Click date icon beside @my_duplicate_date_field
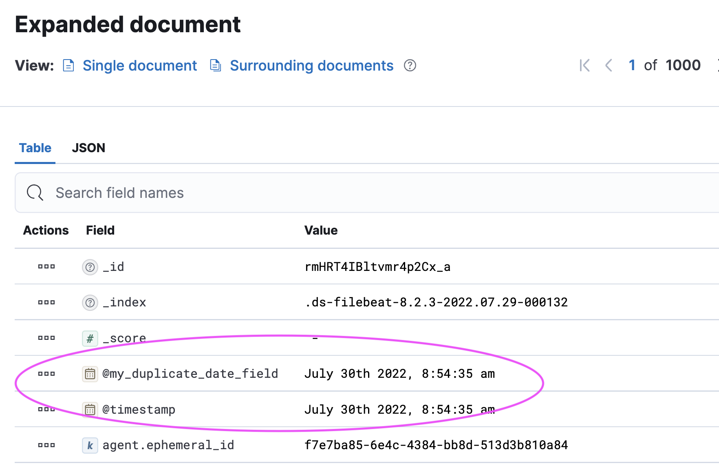The height and width of the screenshot is (470, 719). (90, 374)
